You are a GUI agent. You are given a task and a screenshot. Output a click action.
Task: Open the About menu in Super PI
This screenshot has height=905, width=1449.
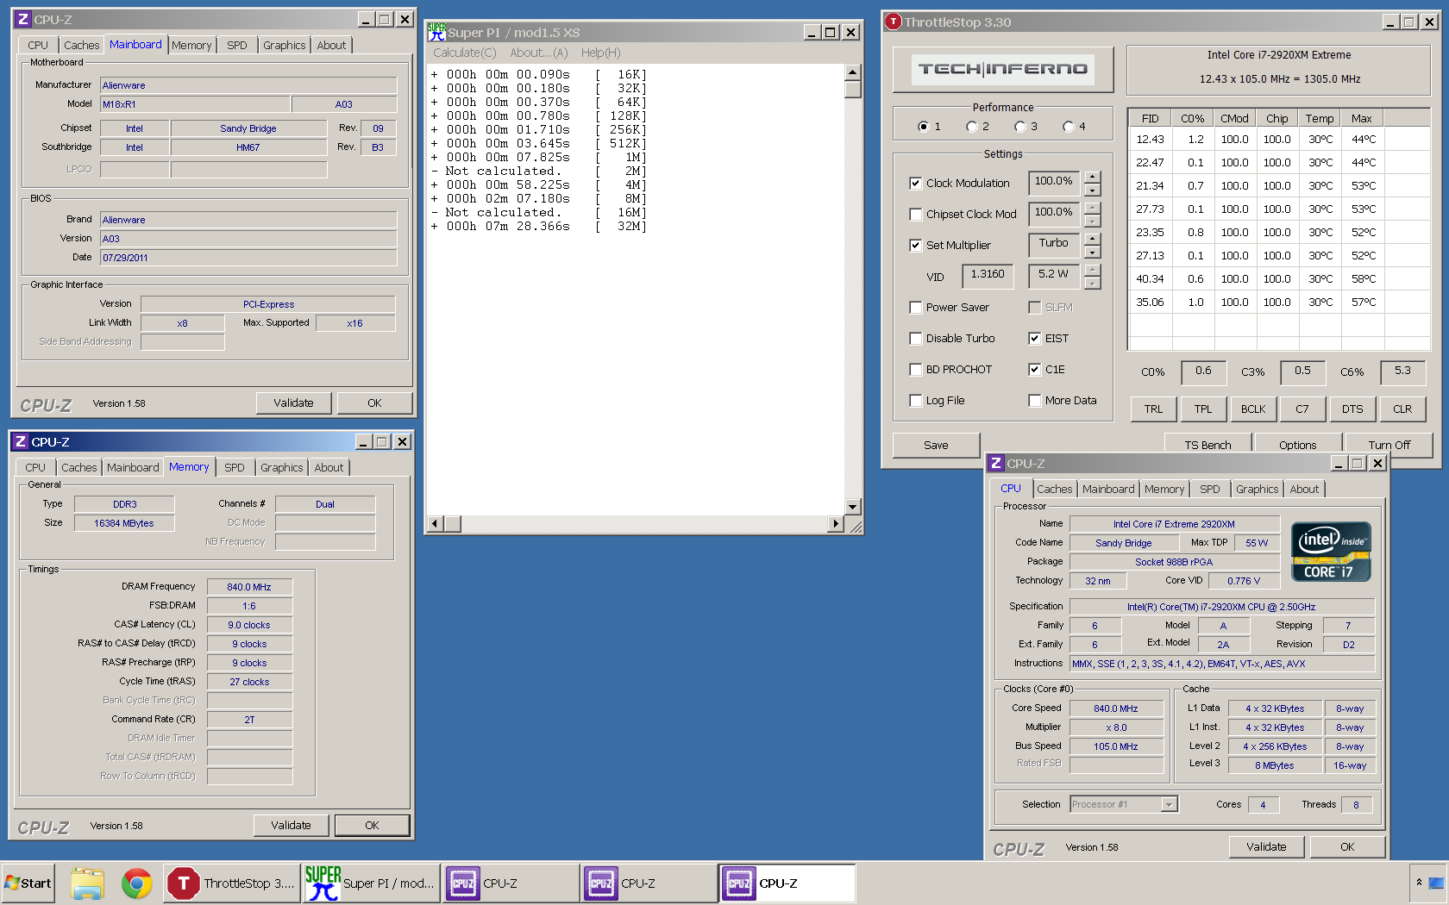(x=538, y=53)
